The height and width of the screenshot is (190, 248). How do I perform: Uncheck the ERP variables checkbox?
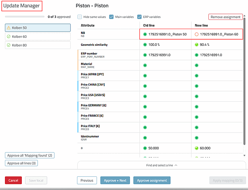pos(139,17)
